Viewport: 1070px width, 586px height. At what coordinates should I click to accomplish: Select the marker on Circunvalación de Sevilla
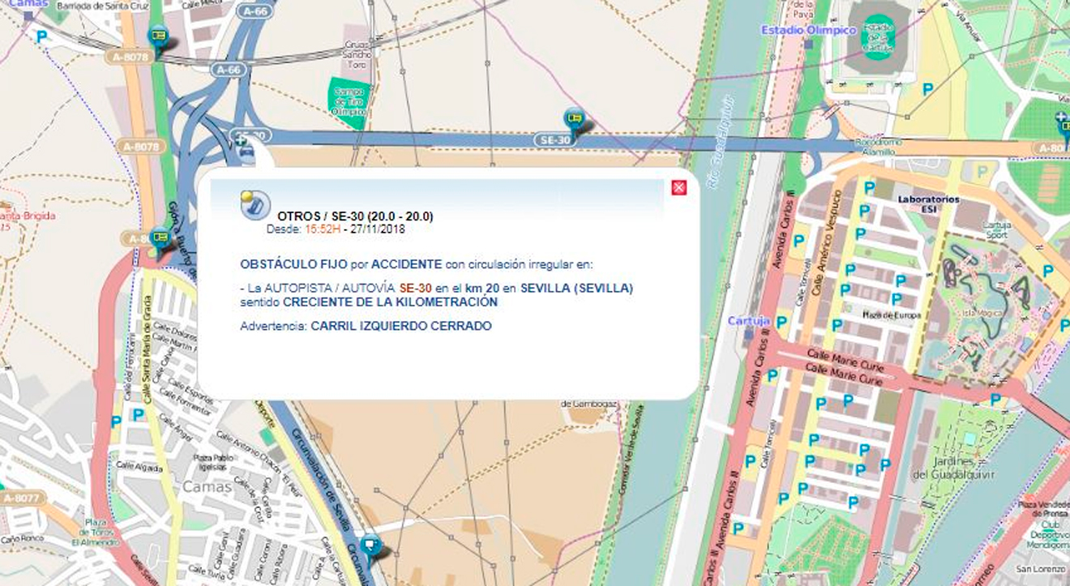(371, 545)
